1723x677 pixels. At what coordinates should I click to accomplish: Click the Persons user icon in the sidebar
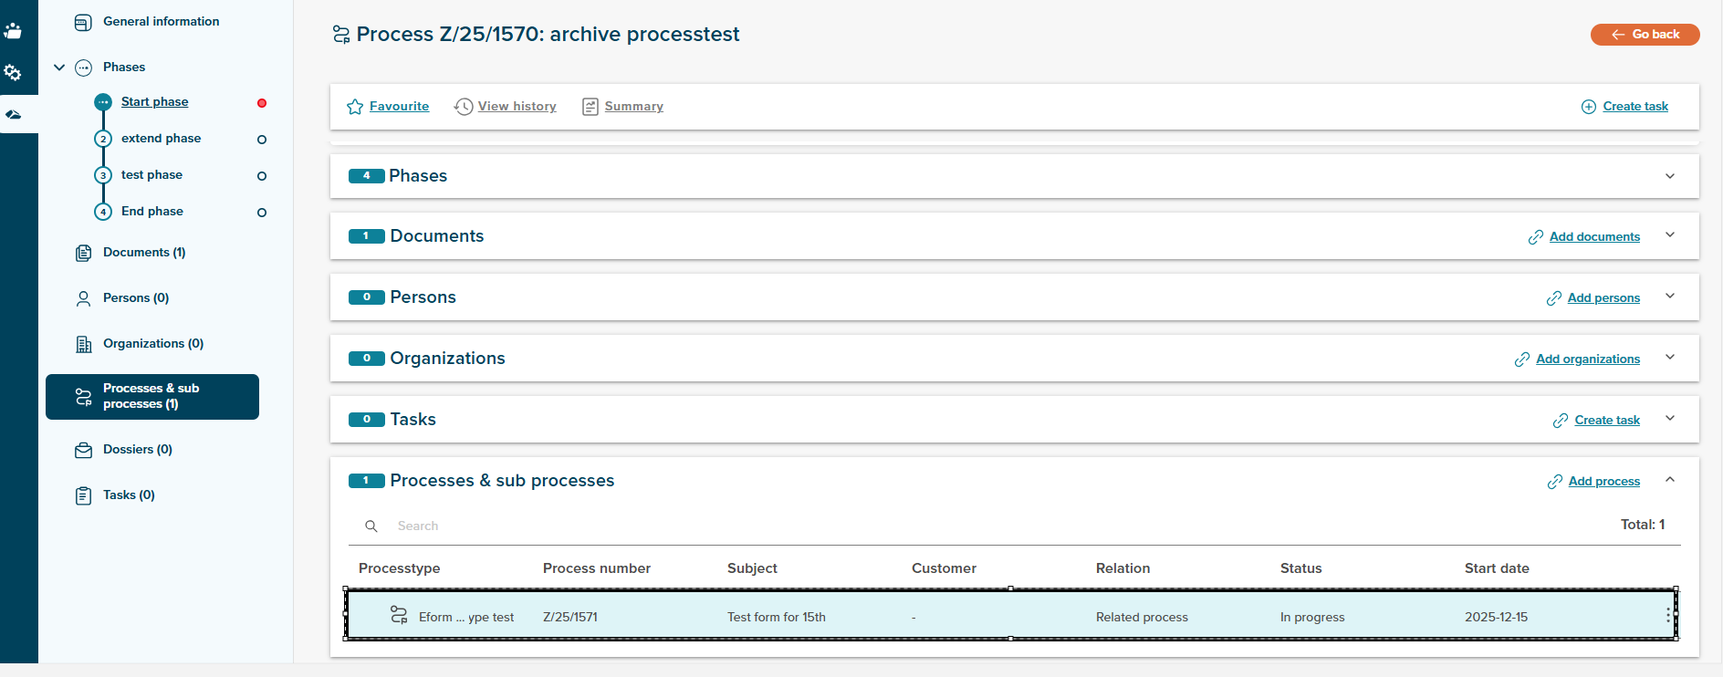pos(83,298)
